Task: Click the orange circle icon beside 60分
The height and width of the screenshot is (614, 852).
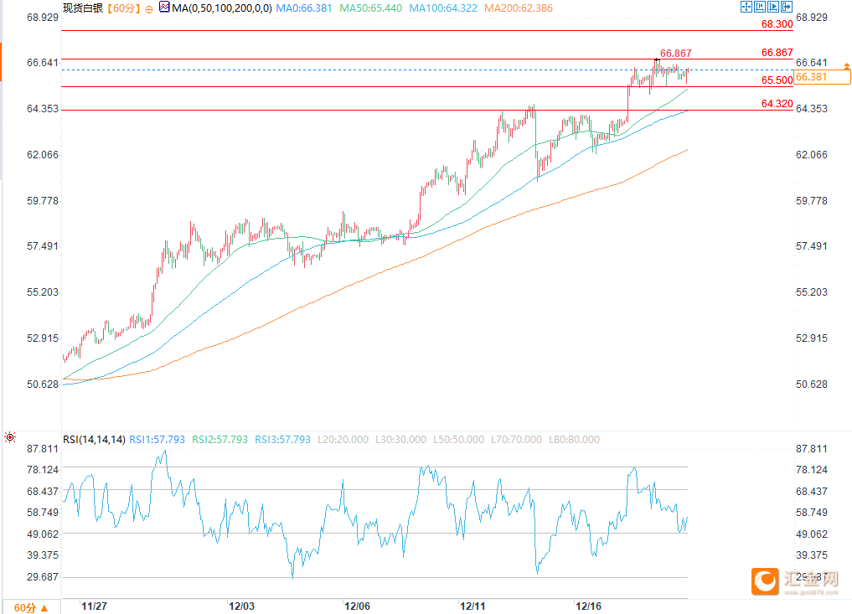Action: coord(149,8)
